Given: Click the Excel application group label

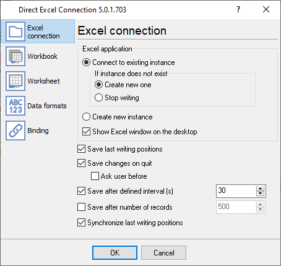Looking at the screenshot, I should tap(107, 49).
